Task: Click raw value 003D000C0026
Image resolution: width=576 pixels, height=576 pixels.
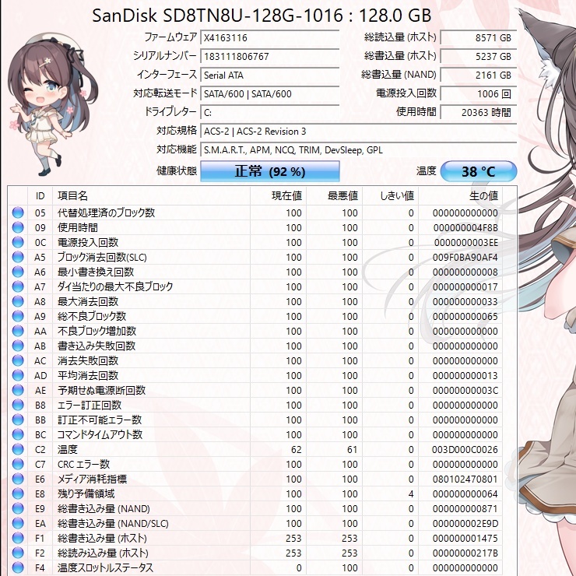Action: point(465,449)
